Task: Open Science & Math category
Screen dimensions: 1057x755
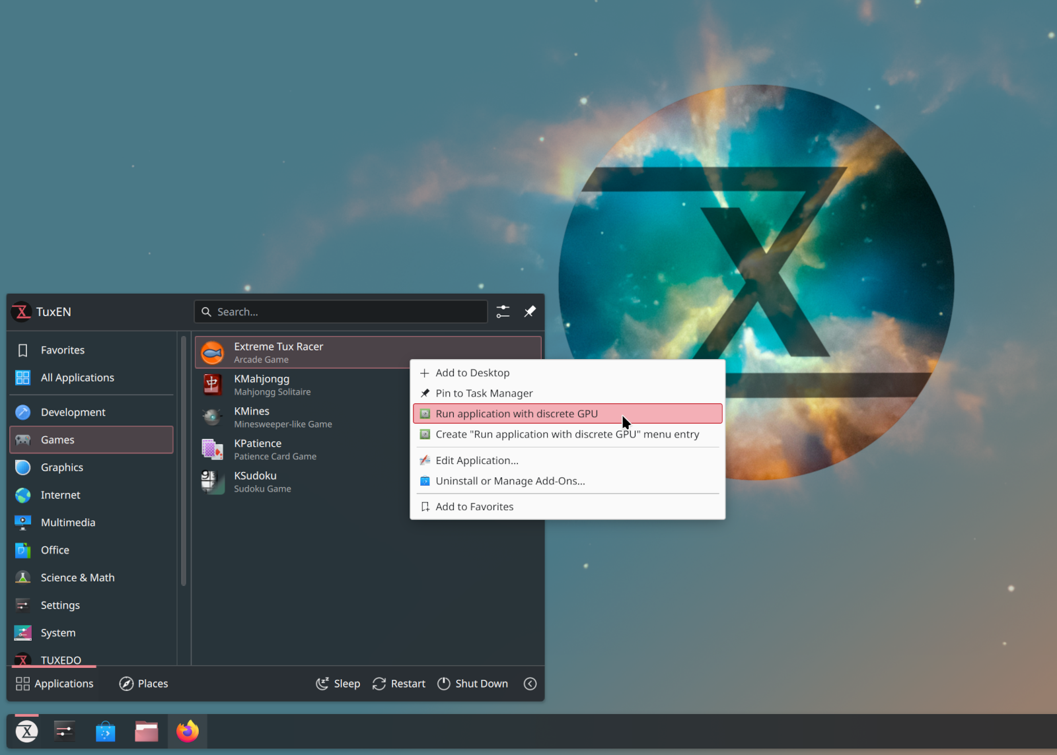Action: [x=91, y=577]
